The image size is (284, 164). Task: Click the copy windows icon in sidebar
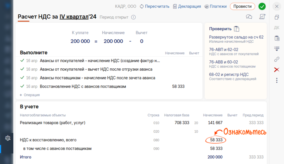click(277, 17)
